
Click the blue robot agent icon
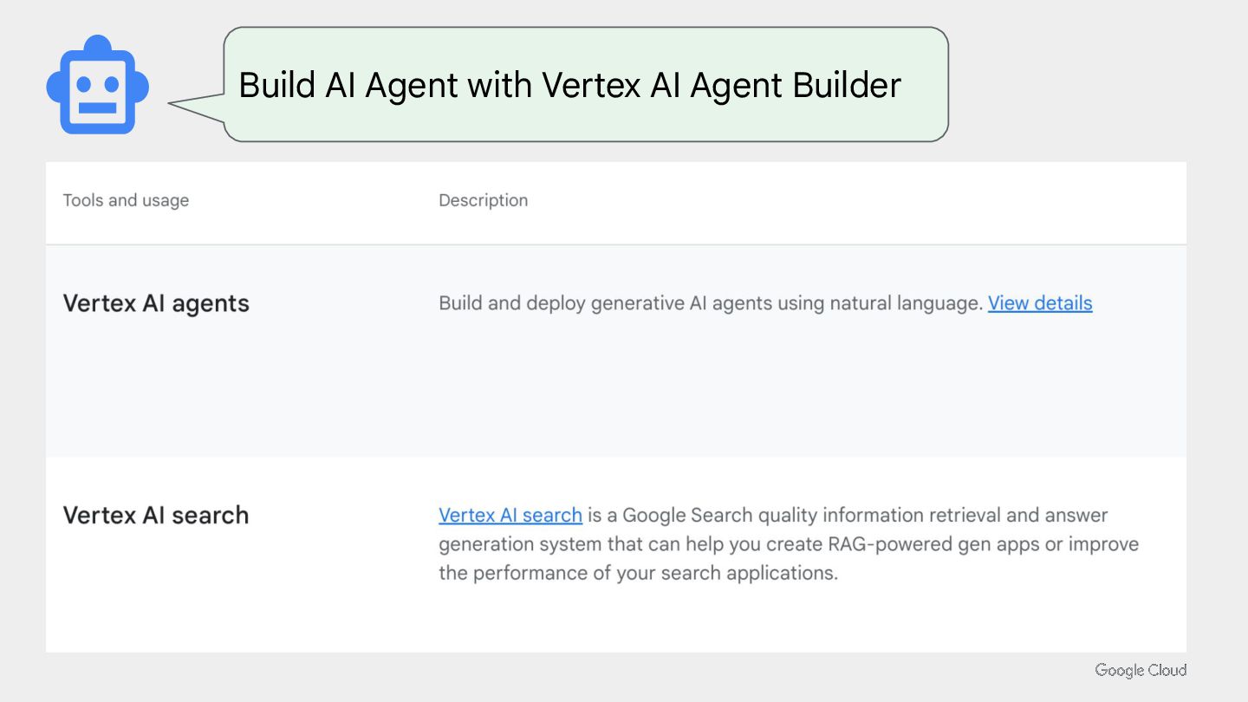click(x=97, y=85)
